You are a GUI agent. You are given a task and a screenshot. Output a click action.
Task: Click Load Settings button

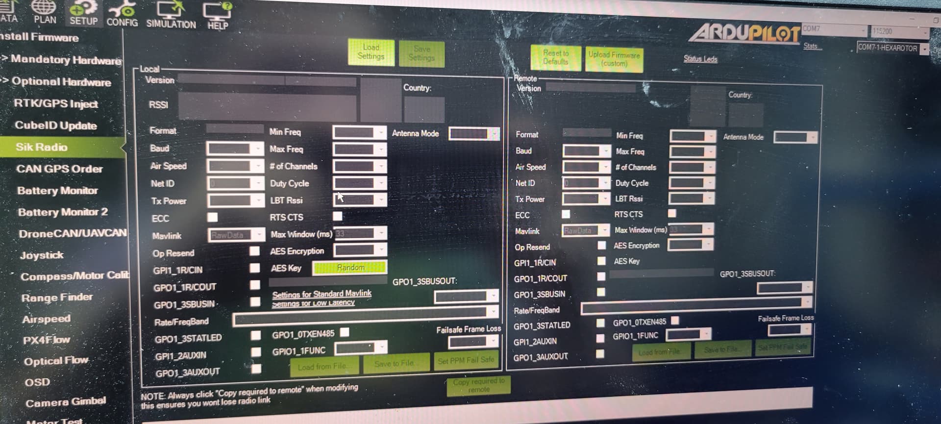(371, 52)
